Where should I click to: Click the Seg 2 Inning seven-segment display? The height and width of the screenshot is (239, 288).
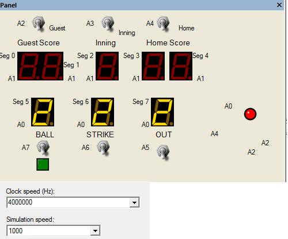pyautogui.click(x=107, y=66)
